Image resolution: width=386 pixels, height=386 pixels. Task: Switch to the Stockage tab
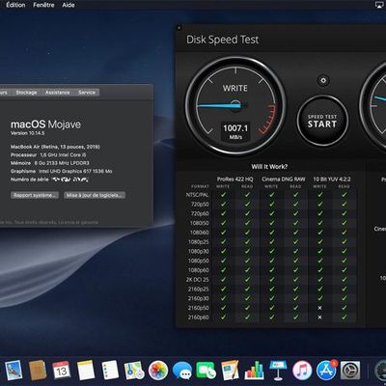tap(26, 93)
